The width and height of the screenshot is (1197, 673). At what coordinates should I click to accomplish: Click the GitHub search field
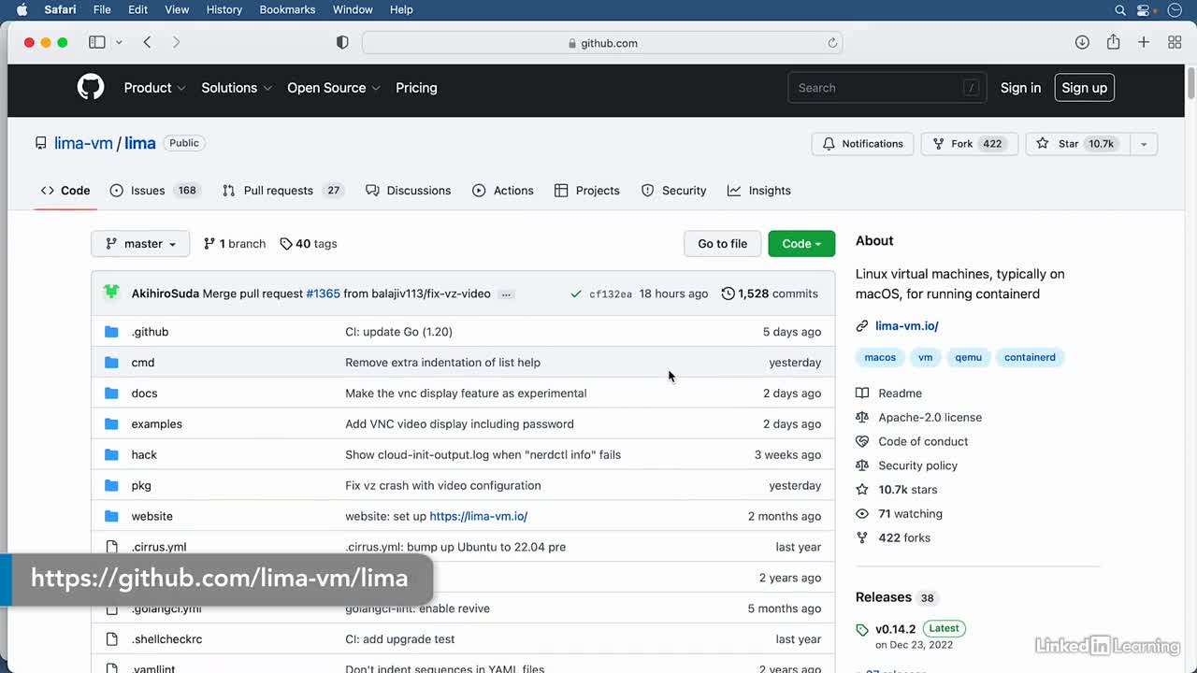886,88
